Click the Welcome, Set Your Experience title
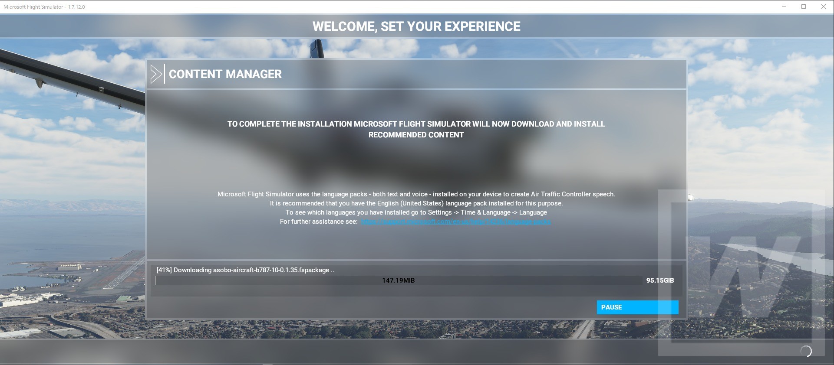Screen dimensions: 834x365 pos(416,26)
